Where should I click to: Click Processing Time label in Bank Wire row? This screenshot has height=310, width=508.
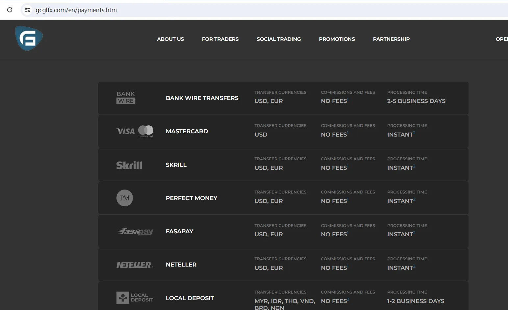407,92
